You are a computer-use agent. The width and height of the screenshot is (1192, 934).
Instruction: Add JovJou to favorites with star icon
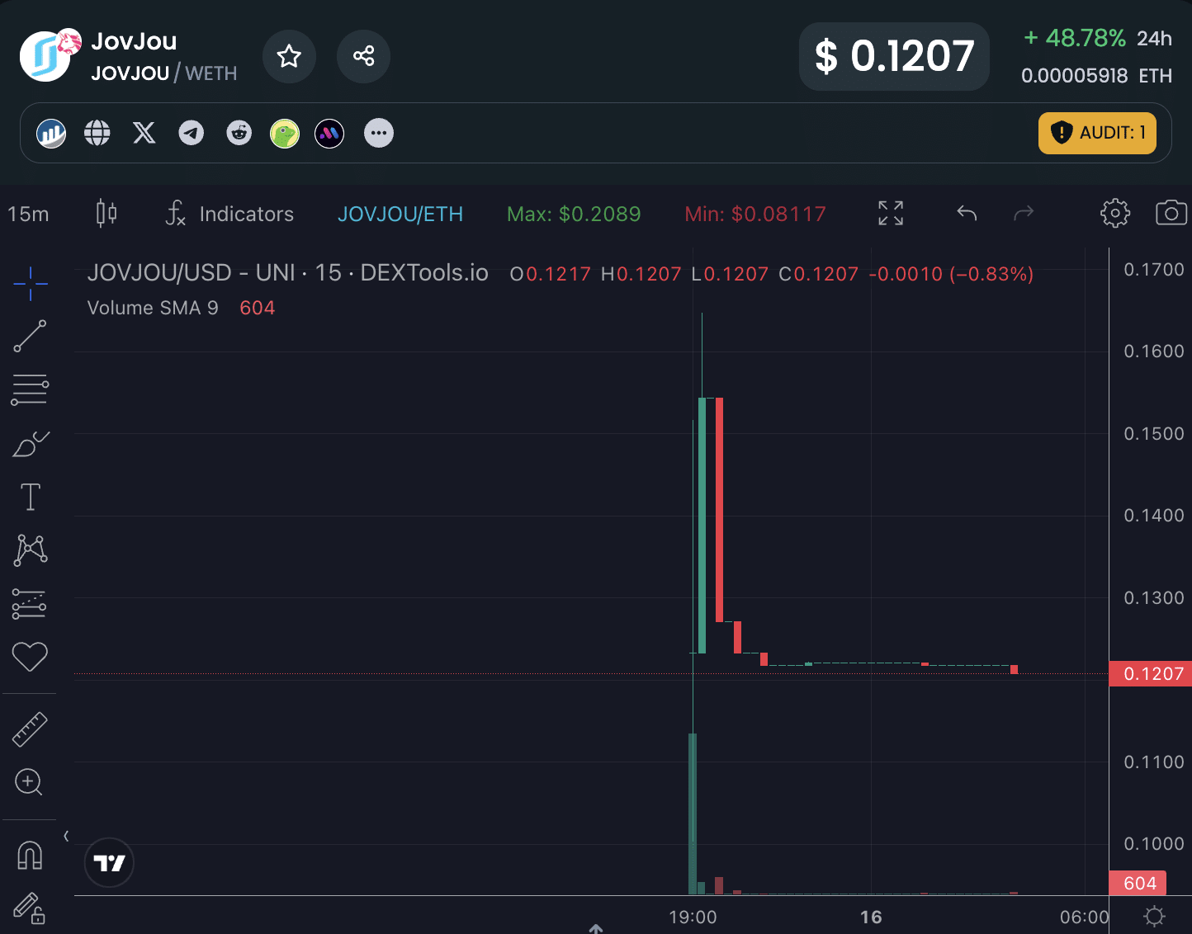tap(289, 56)
